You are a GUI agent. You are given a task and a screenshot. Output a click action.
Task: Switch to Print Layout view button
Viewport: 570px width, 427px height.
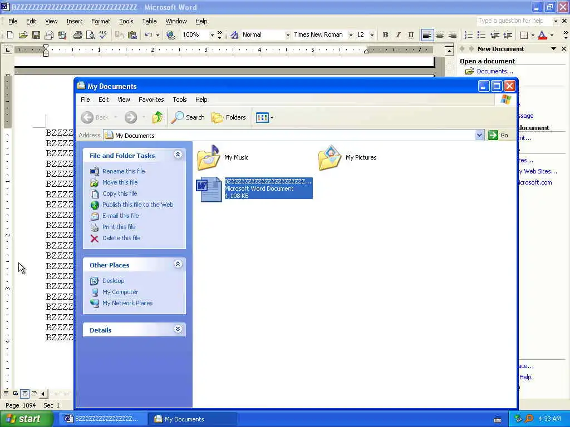click(x=24, y=394)
